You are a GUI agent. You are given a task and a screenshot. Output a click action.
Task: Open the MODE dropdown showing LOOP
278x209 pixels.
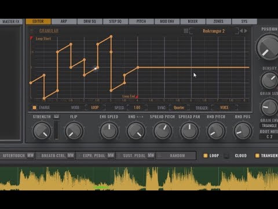(x=95, y=107)
